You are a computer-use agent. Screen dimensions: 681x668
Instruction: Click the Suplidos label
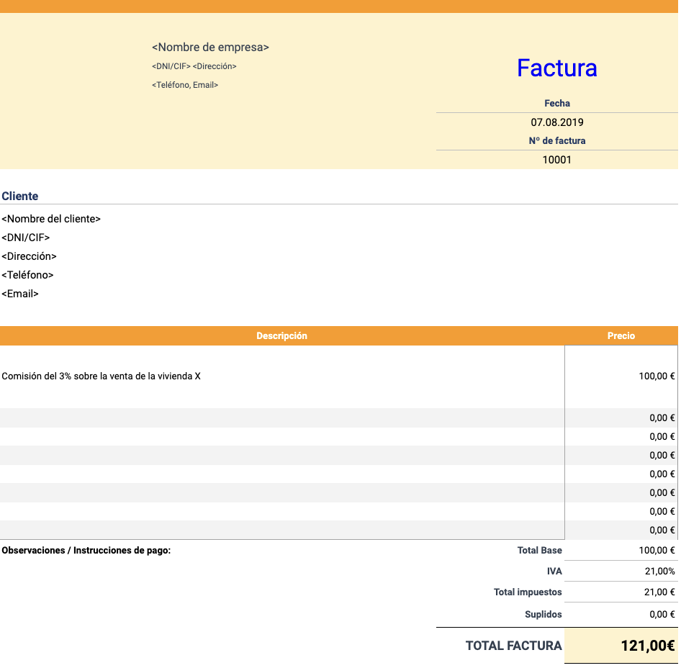(544, 614)
